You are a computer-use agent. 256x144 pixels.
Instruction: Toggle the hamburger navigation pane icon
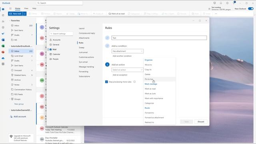(10, 8)
